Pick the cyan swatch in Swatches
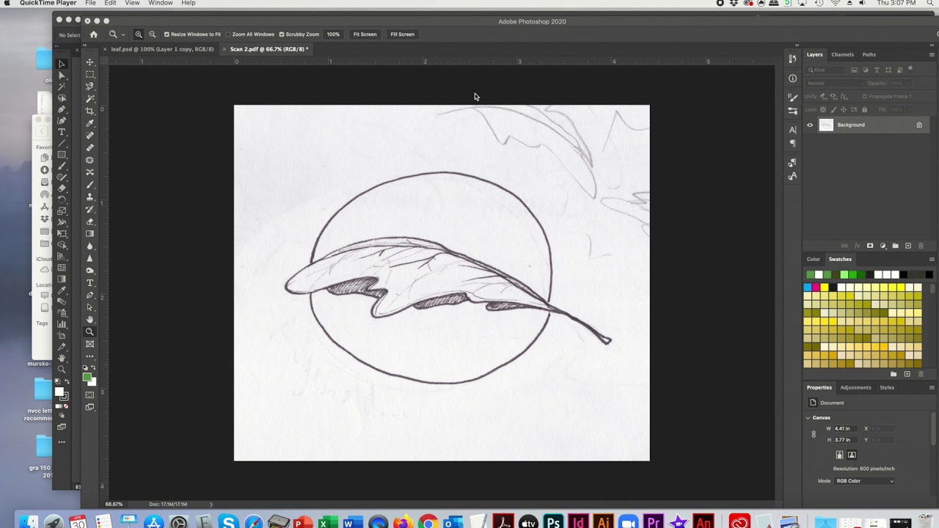 [808, 287]
